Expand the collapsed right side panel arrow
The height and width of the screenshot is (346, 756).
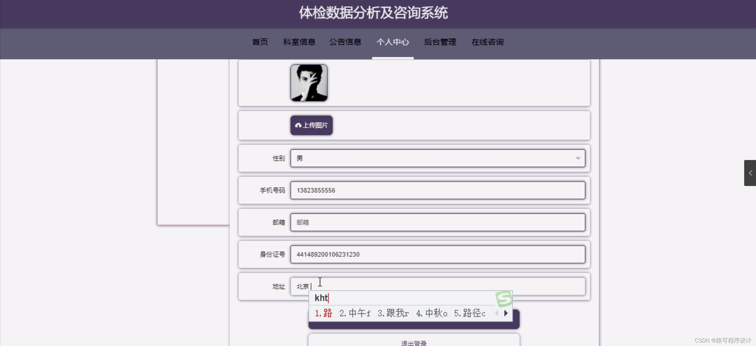(x=750, y=173)
